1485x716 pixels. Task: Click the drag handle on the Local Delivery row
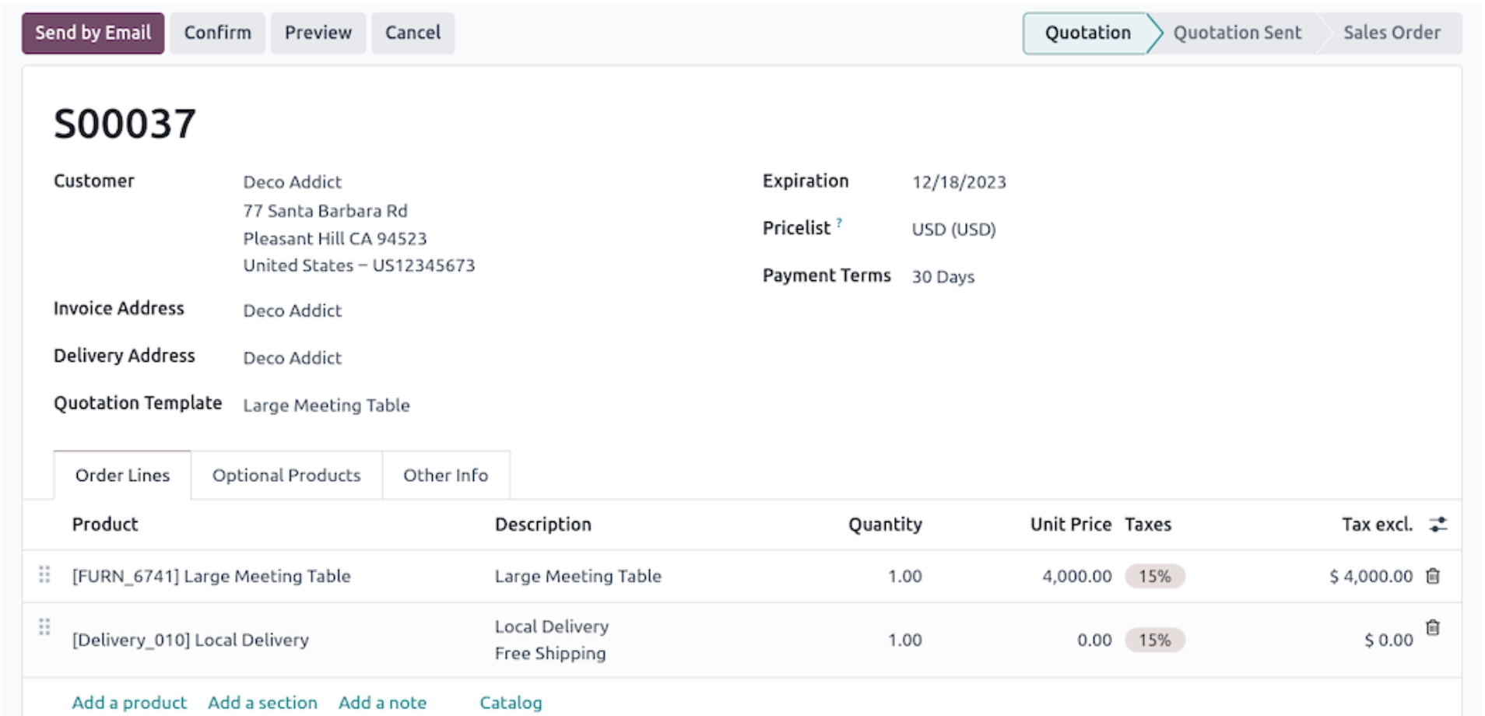tap(44, 625)
